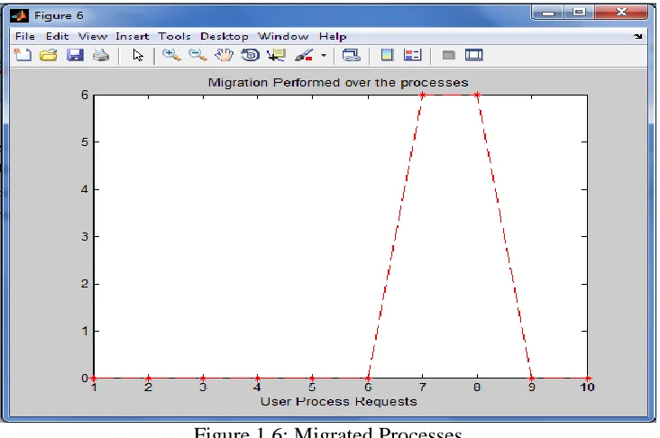Click the data marker at x=6 on baseline
The width and height of the screenshot is (660, 438).
click(368, 379)
